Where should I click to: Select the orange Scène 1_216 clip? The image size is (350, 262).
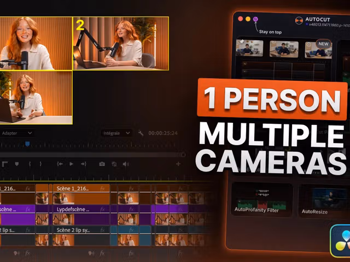click(x=81, y=194)
